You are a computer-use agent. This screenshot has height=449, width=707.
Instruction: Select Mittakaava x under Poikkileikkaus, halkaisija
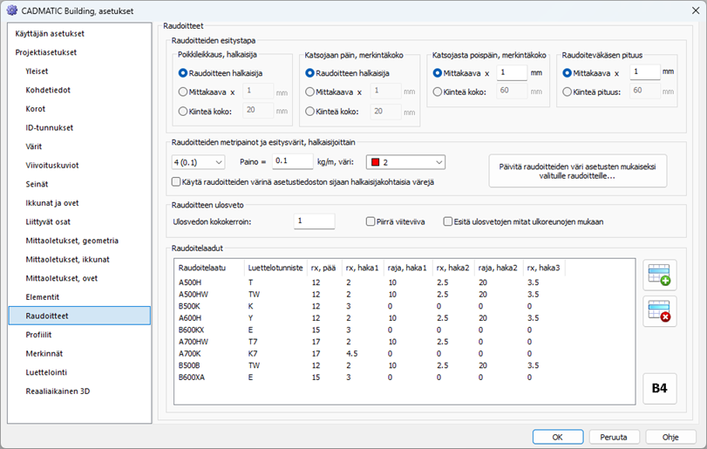pos(207,92)
